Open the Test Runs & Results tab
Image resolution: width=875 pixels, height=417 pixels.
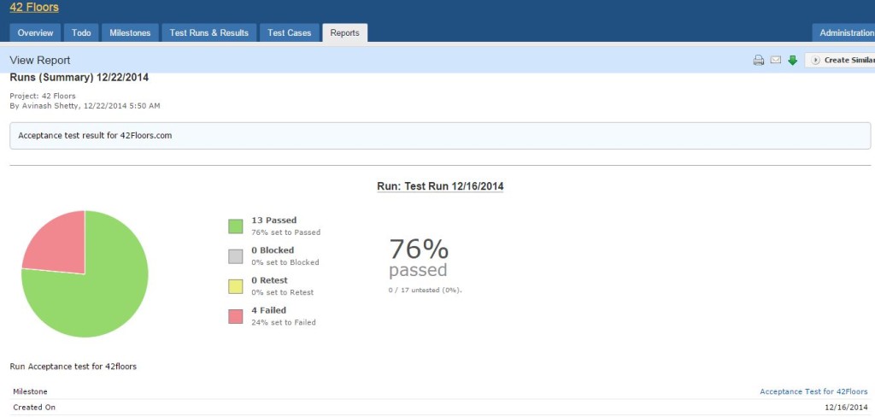(208, 33)
